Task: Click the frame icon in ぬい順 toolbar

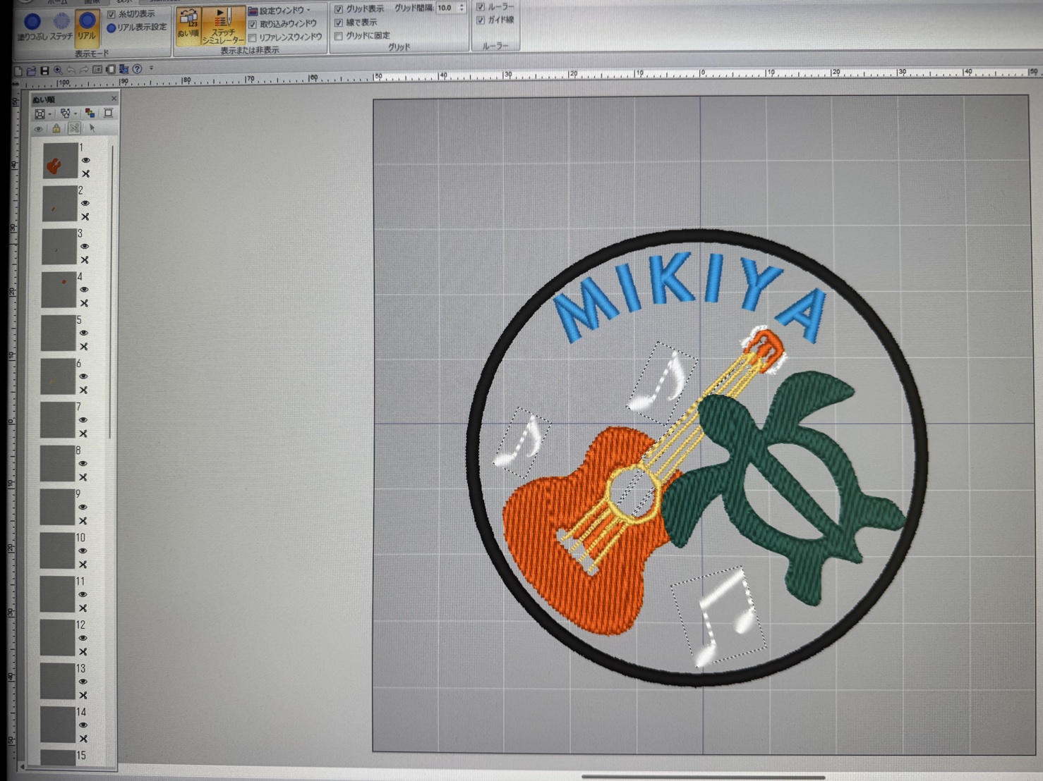Action: (108, 113)
